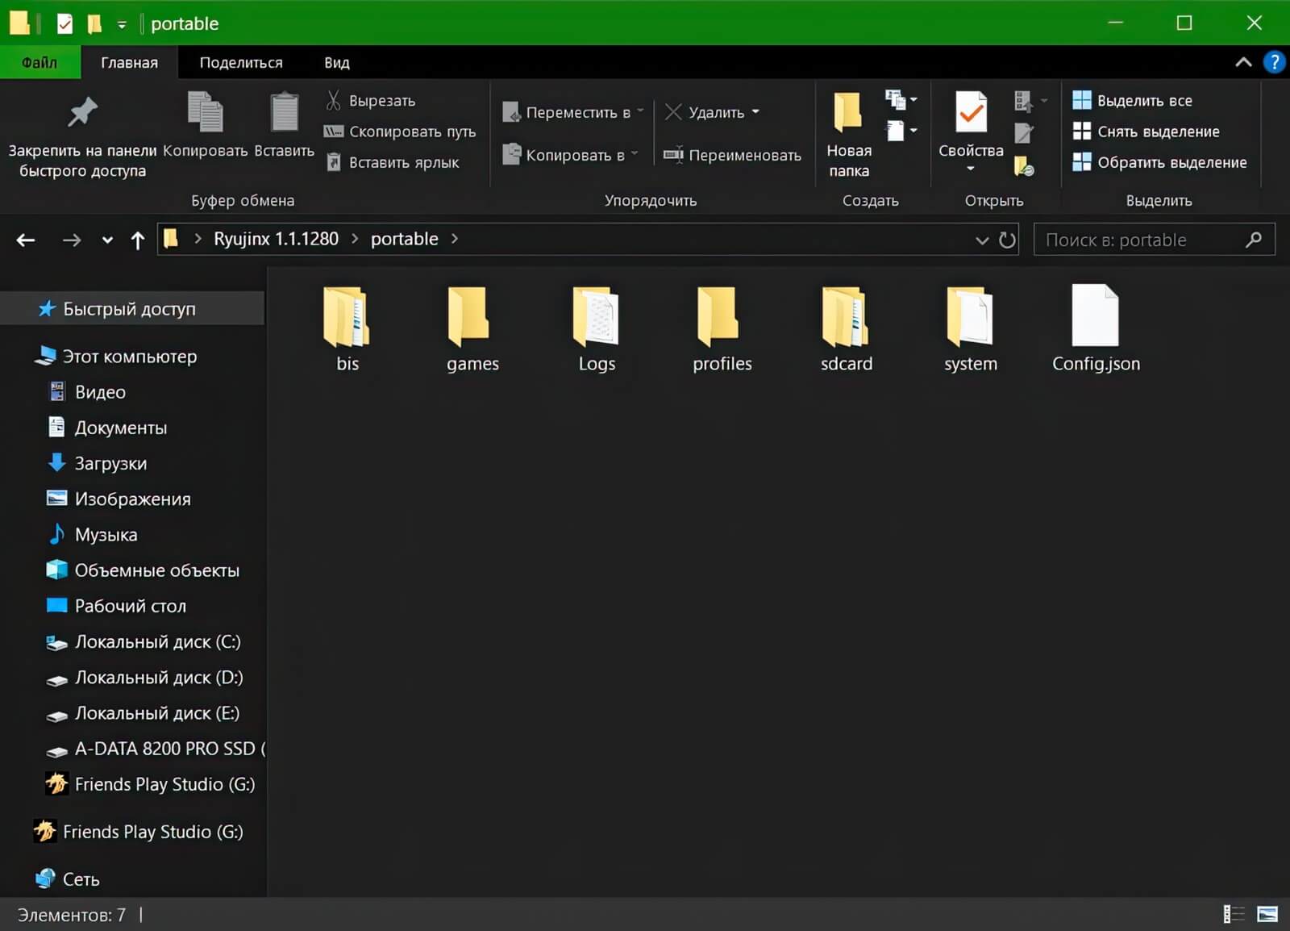Open the Файл tab
The width and height of the screenshot is (1290, 931).
tap(40, 62)
